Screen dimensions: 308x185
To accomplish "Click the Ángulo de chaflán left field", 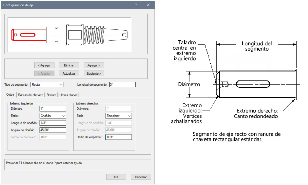I will (x=53, y=130).
